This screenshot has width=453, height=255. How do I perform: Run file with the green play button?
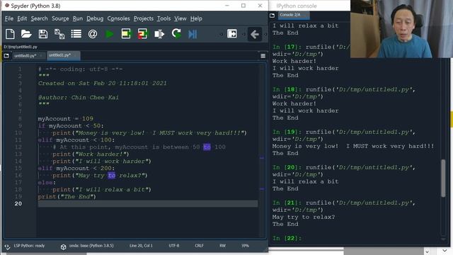pos(109,34)
